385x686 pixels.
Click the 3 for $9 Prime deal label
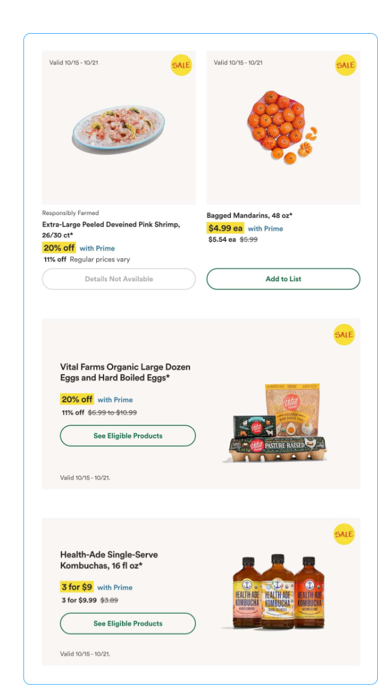click(77, 587)
